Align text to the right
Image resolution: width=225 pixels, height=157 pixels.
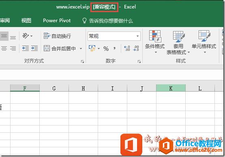[13, 48]
